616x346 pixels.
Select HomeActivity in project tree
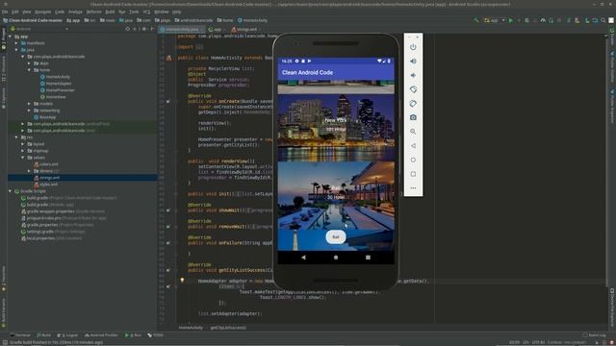pos(55,77)
